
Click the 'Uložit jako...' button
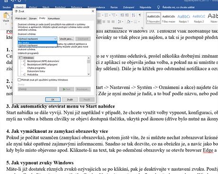point(66,39)
